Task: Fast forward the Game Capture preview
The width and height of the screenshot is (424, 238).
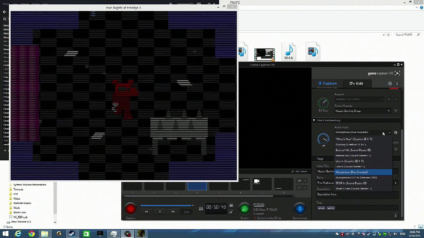Action: 173,212
